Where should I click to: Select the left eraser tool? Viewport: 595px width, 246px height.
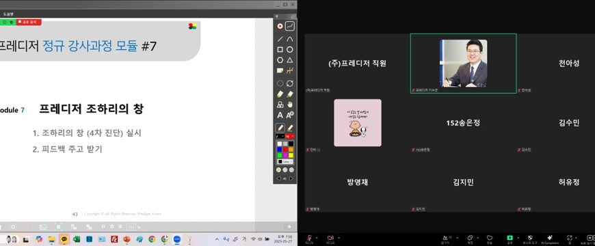280,94
